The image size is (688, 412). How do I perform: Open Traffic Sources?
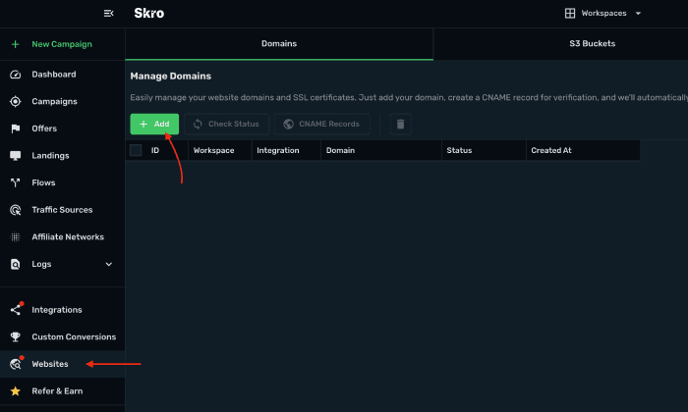[x=62, y=210]
